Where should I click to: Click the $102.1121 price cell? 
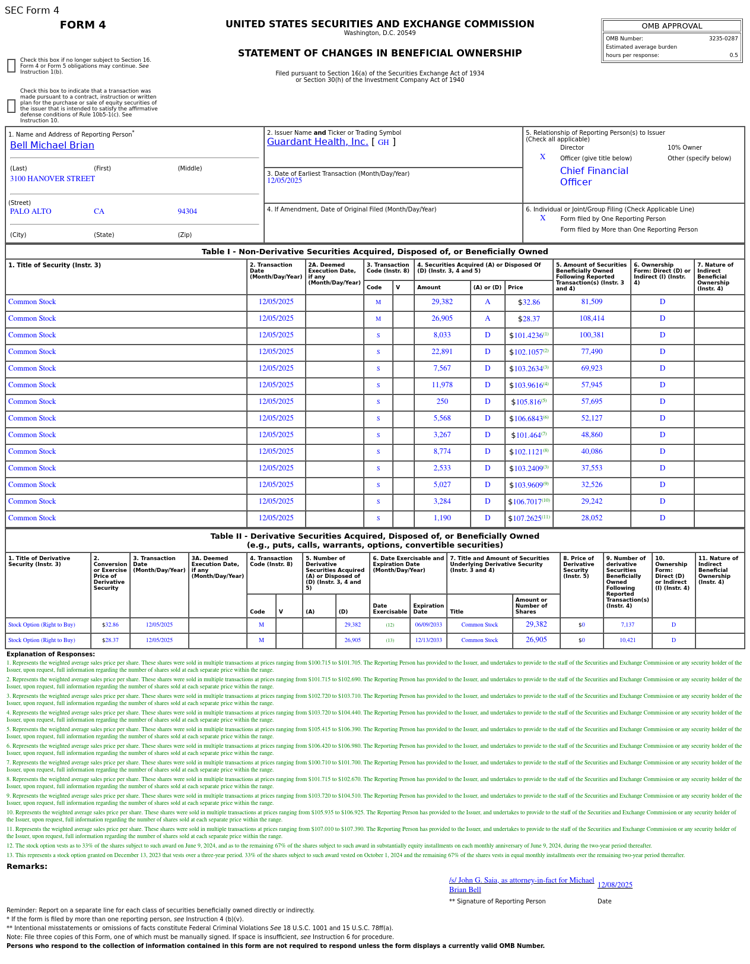click(x=529, y=452)
